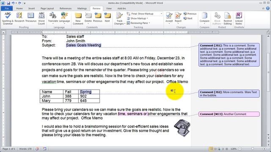This screenshot has width=271, height=152.
Task: Open the Thesaurus tool
Action: [31, 17]
